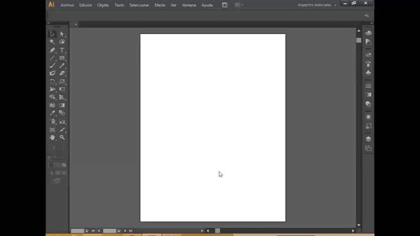Open the Efecto menu
420x236 pixels.
[160, 5]
